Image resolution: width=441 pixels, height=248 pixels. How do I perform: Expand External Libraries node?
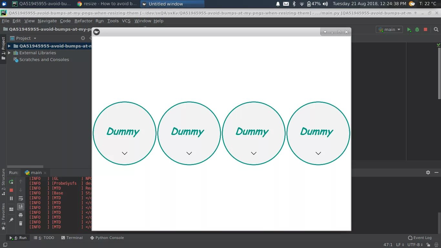click(x=9, y=53)
